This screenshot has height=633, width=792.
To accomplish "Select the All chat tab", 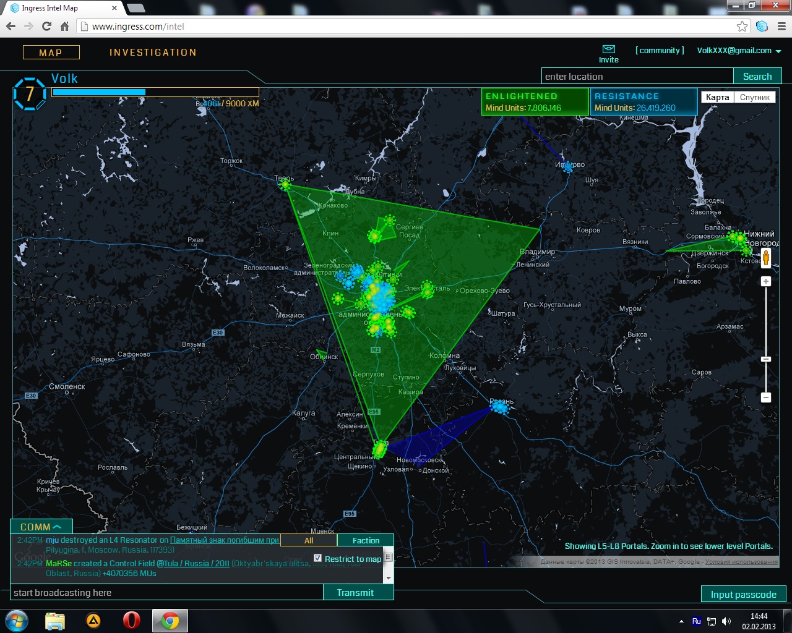I will [309, 540].
